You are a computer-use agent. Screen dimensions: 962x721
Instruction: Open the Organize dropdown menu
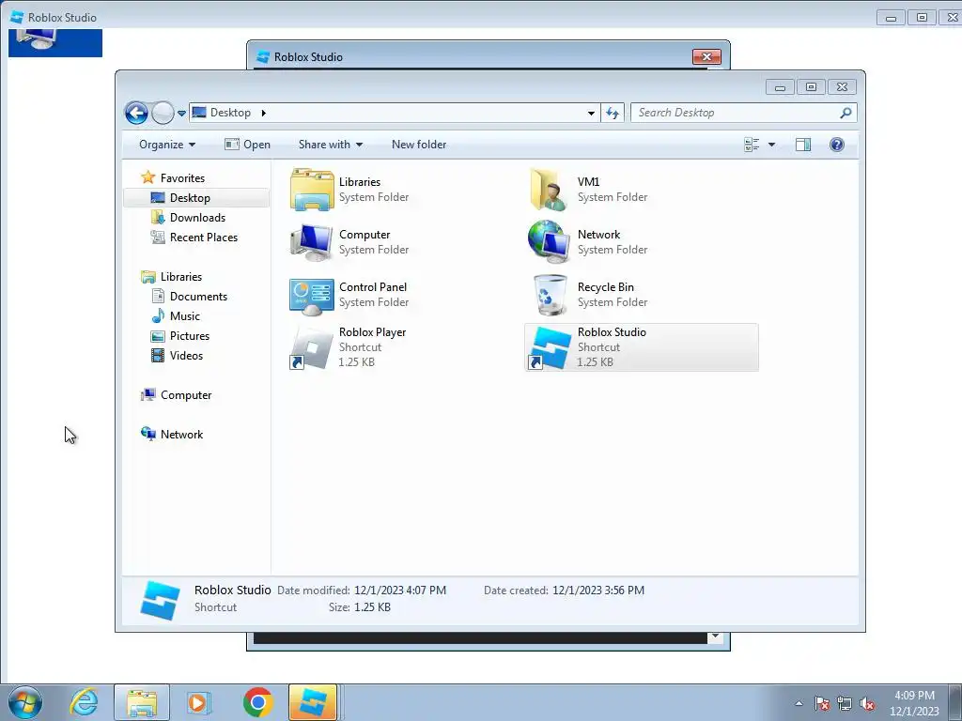[x=167, y=145]
